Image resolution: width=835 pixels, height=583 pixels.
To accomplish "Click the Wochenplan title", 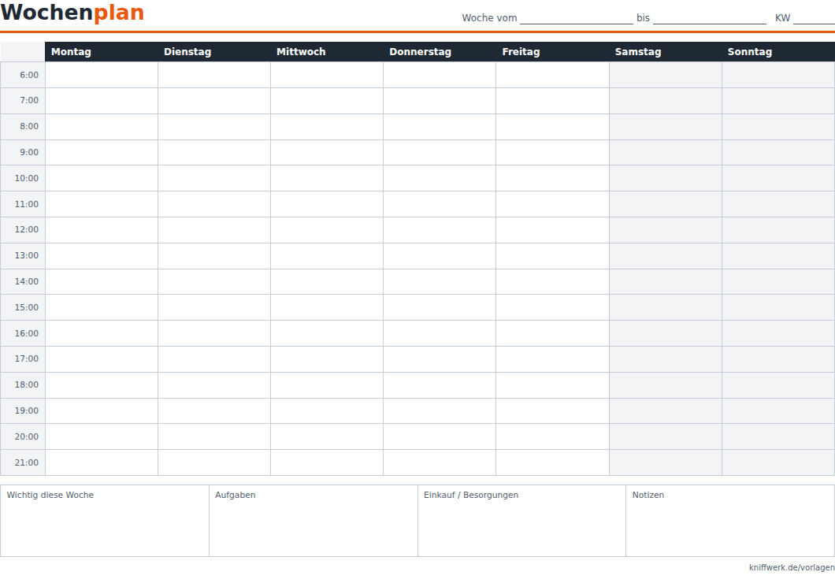I will click(72, 13).
